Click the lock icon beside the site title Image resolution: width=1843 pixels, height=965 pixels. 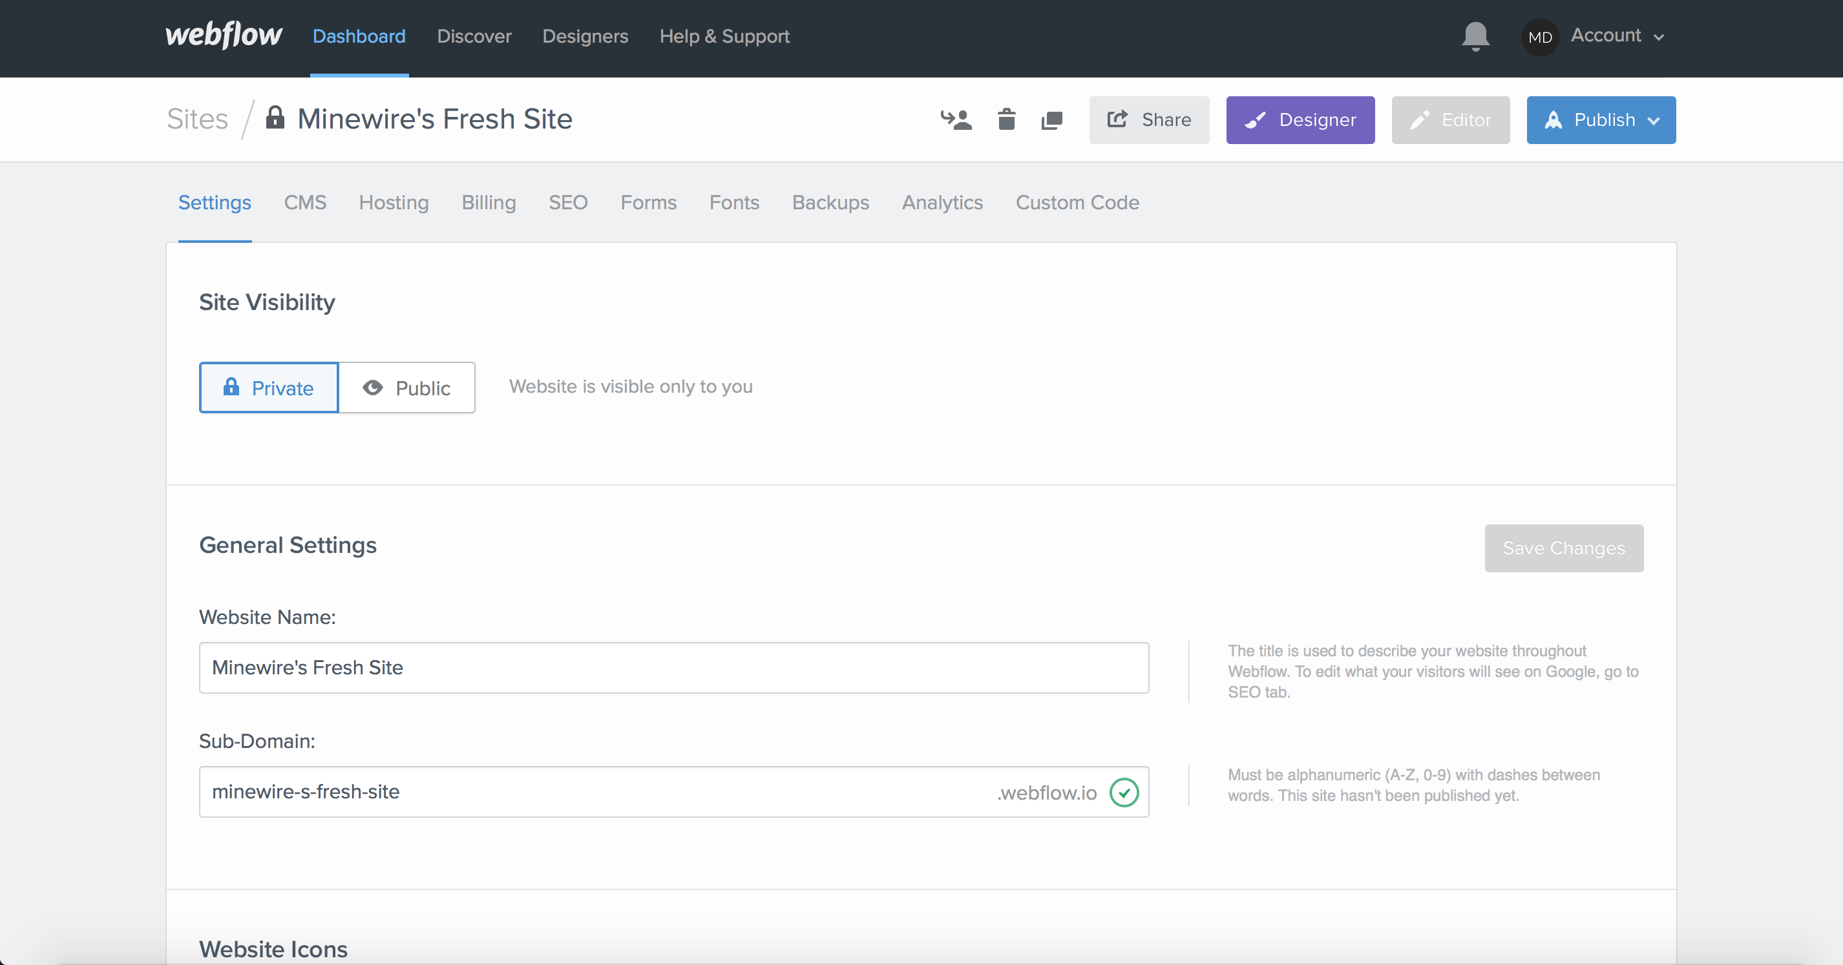coord(275,118)
